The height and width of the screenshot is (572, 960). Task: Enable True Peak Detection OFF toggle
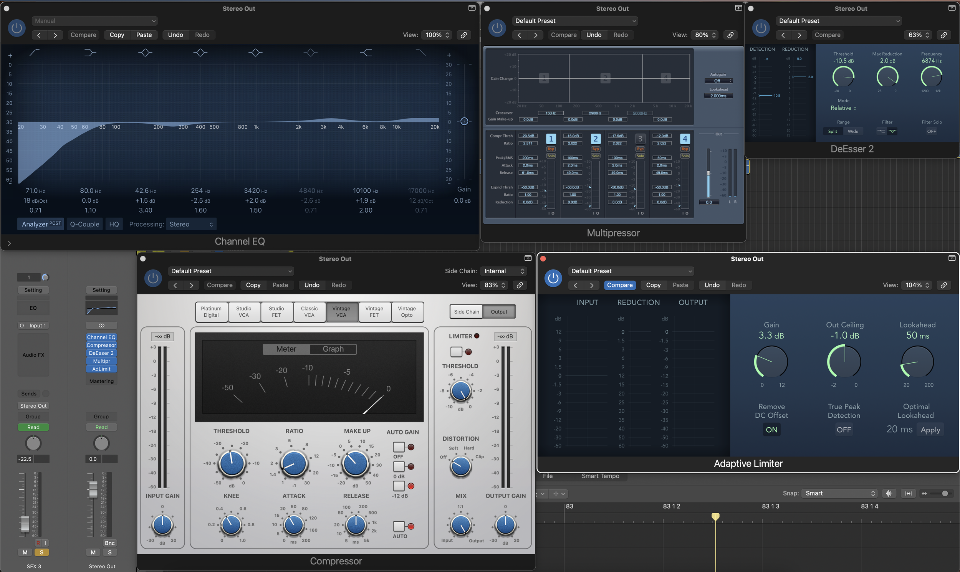coord(844,430)
